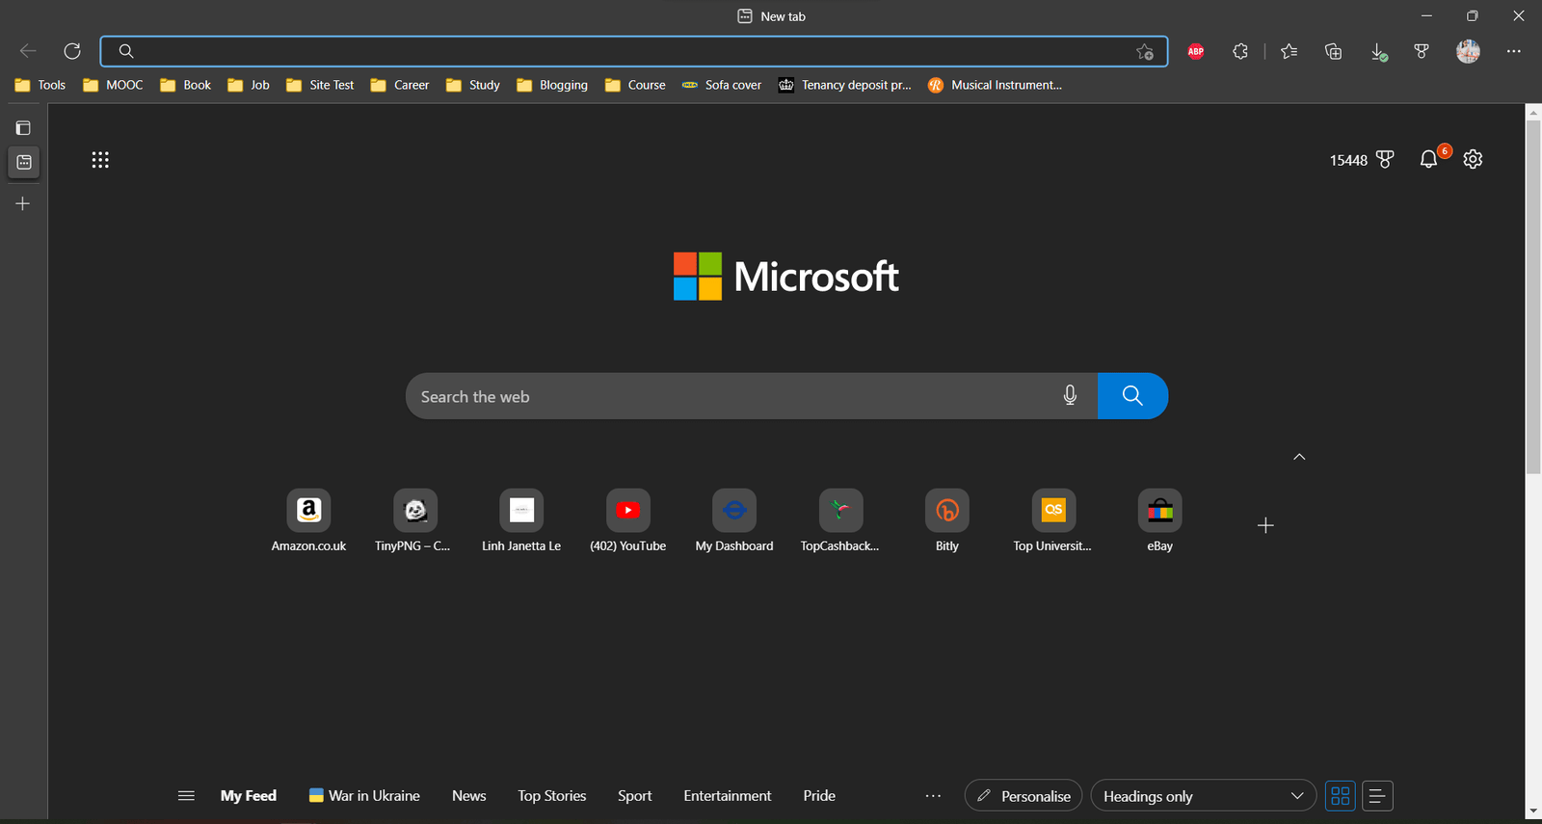Open the Site Test bookmarks folder
Image resolution: width=1542 pixels, height=824 pixels.
(x=320, y=85)
